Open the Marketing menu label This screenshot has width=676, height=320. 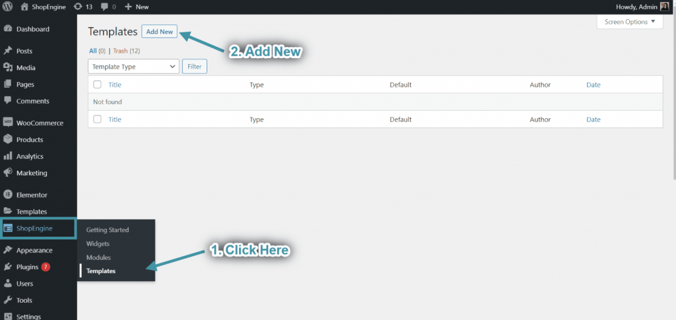point(32,173)
